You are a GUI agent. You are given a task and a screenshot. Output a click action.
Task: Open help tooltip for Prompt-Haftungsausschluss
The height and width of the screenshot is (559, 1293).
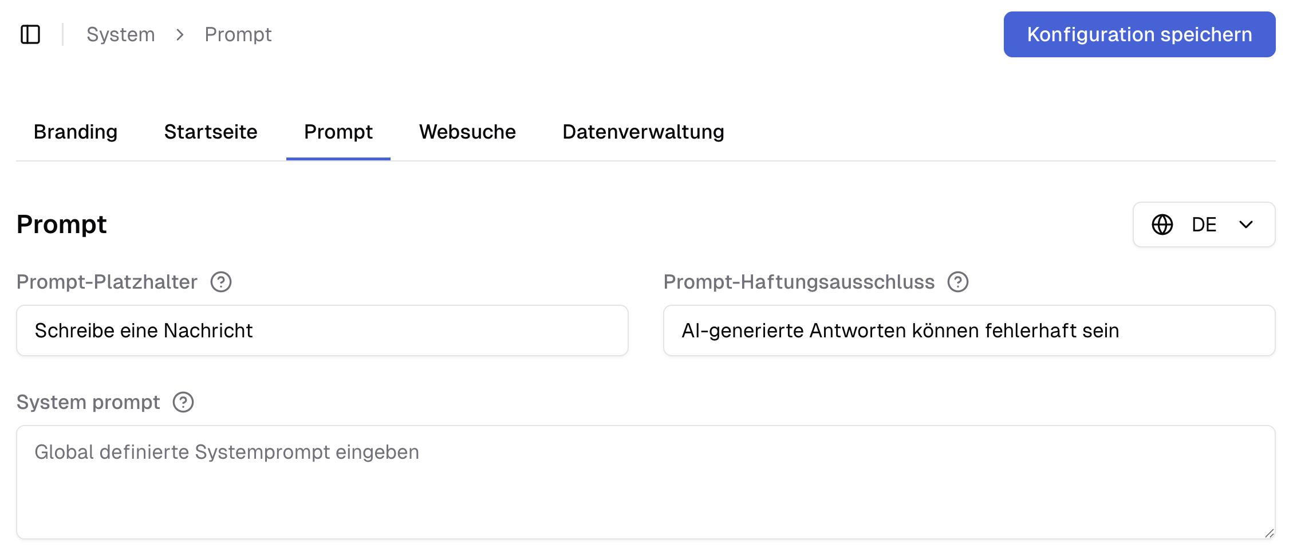click(x=958, y=281)
